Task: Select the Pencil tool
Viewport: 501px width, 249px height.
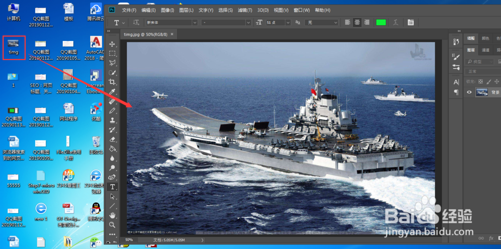Action: point(112,110)
